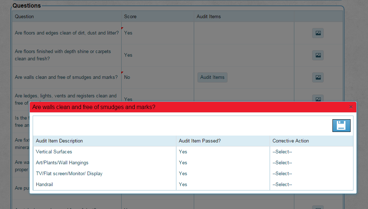Viewport: 368px width, 209px height.
Task: Edit the No score for walls question
Action: pyautogui.click(x=127, y=77)
